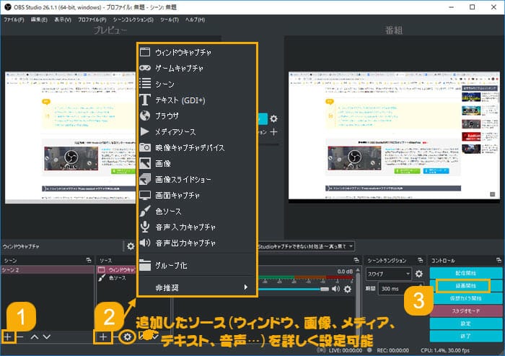Start virtual camera with 仮想カメラ開始
The height and width of the screenshot is (356, 505).
[466, 298]
